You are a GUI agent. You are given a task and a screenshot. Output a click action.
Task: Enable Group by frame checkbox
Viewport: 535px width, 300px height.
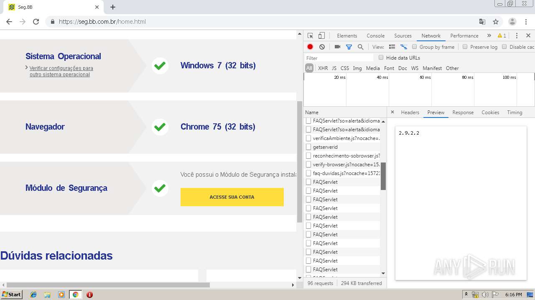(x=415, y=47)
